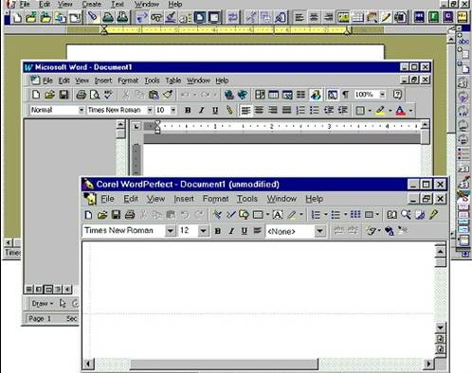This screenshot has height=373, width=472.
Task: Click Format Painter brush in Word
Action: pos(168,95)
